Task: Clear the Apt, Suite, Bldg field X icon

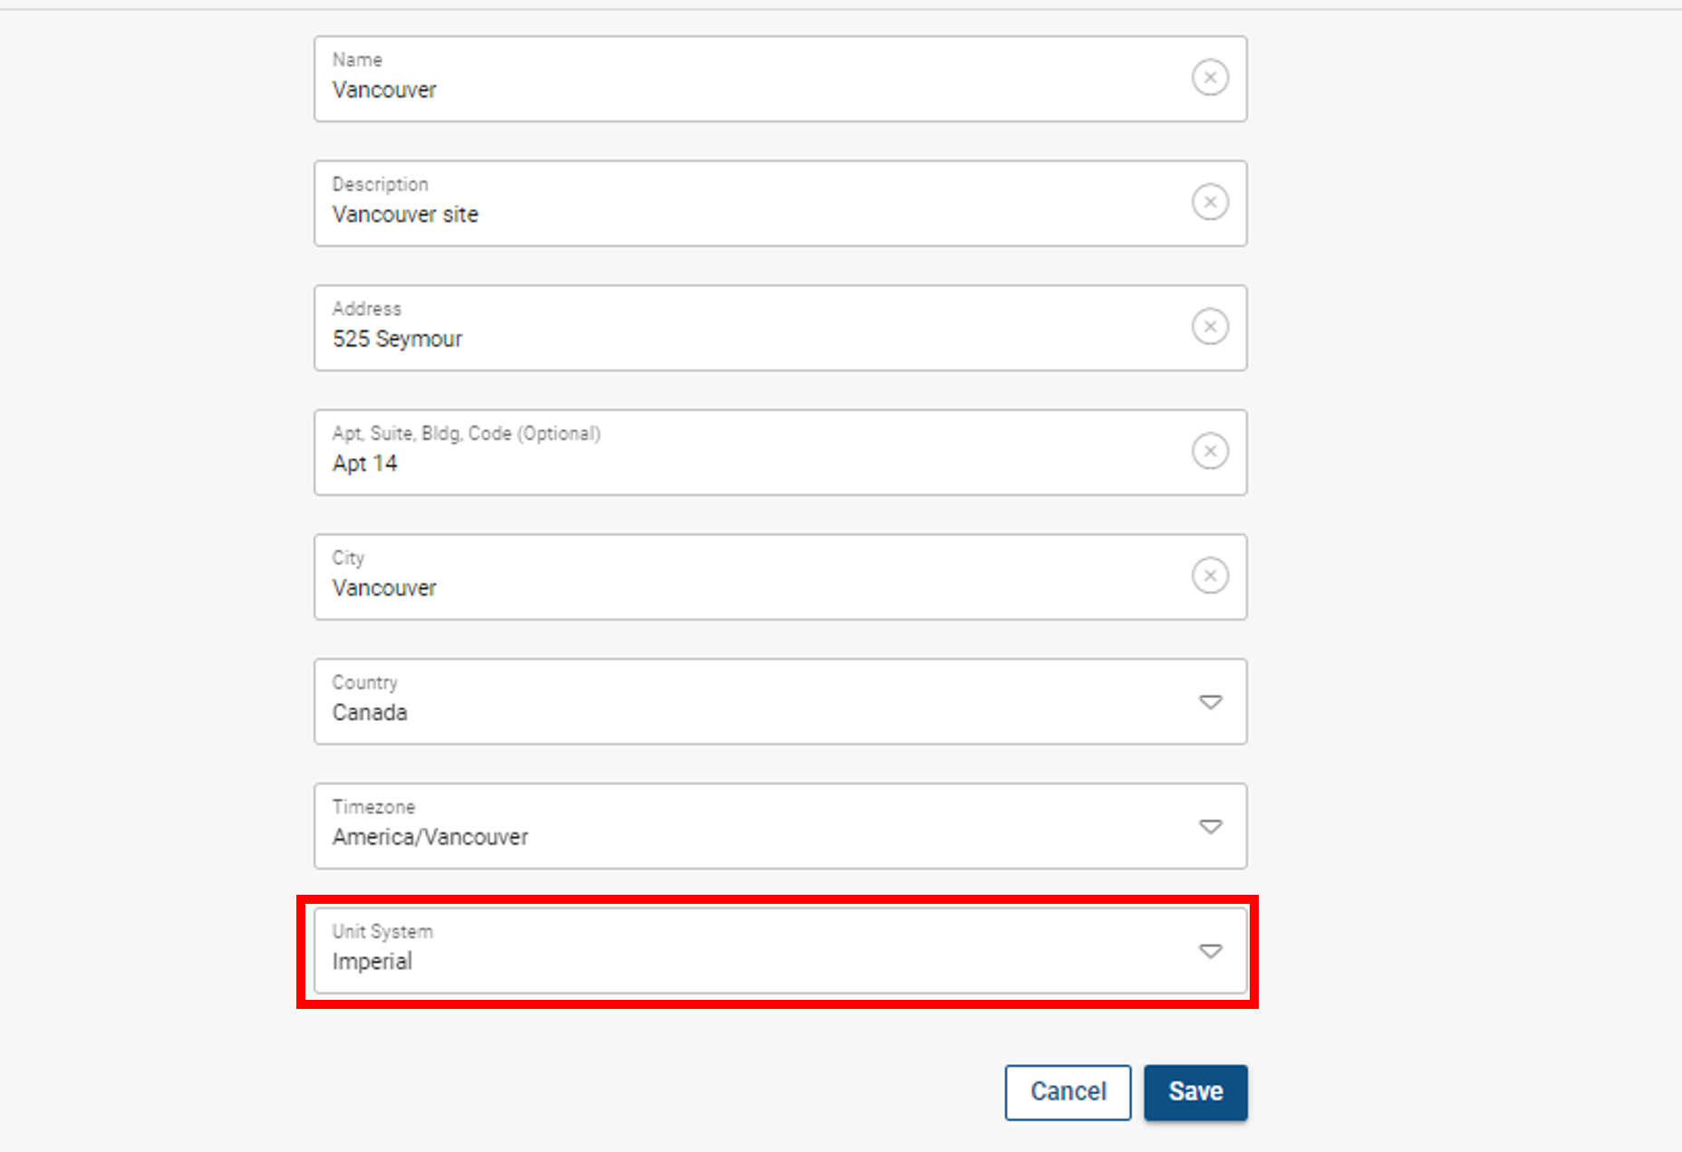Action: pyautogui.click(x=1210, y=451)
